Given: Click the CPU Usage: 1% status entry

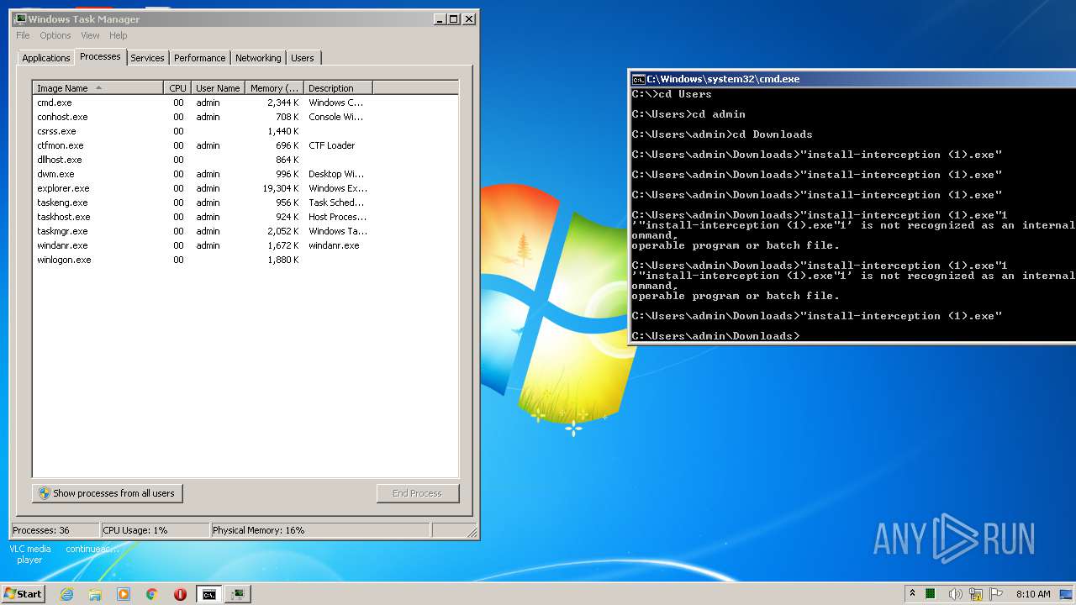Looking at the screenshot, I should (155, 530).
